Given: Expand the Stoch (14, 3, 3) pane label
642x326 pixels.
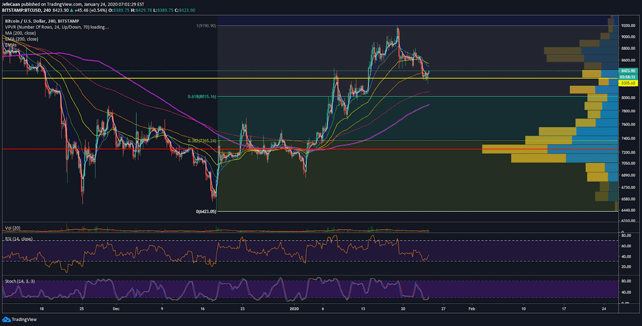Looking at the screenshot, I should click(x=20, y=281).
